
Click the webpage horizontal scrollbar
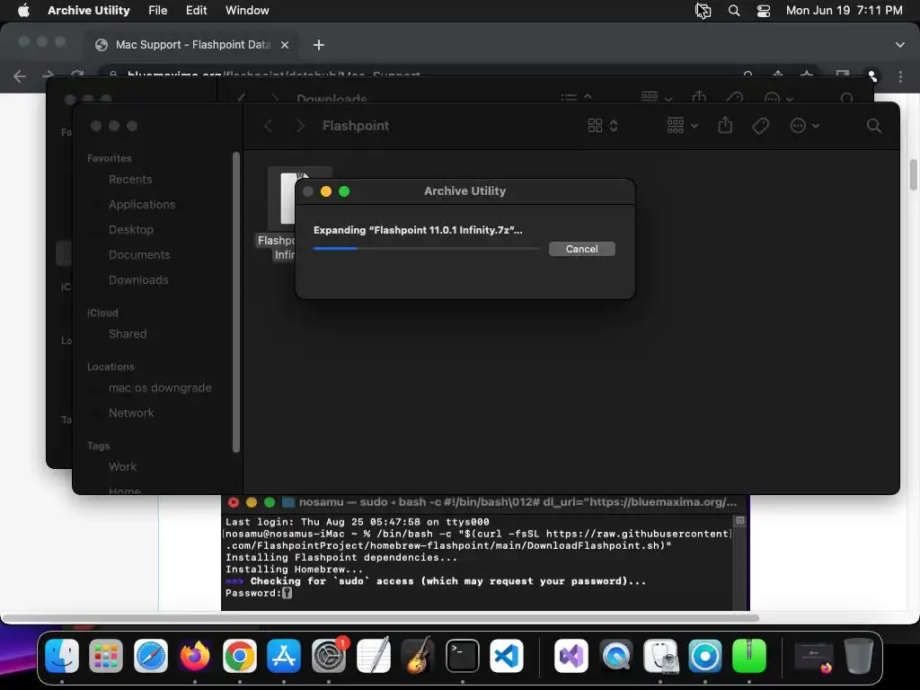(380, 618)
